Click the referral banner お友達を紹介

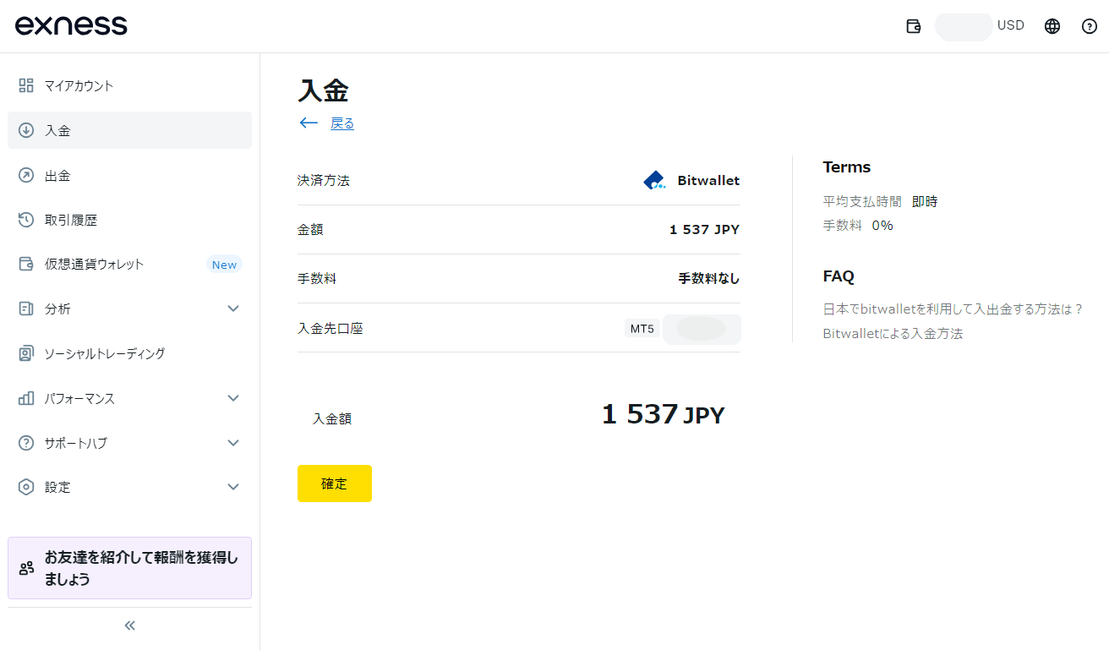(x=129, y=568)
